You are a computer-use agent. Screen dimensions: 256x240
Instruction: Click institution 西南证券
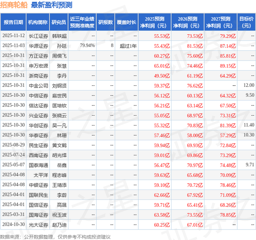coord(38,155)
